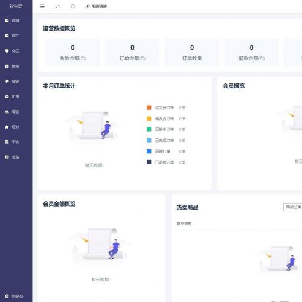
Task: Click the 暂无数据 text under 会员金额概览
Action: 101,280
